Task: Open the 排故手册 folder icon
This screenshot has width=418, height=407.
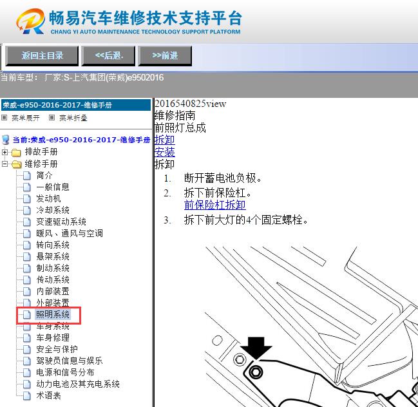Action: (16, 153)
